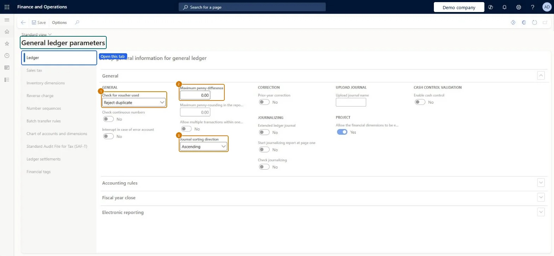
Task: Expand the Fiscal year close section
Action: point(541,197)
